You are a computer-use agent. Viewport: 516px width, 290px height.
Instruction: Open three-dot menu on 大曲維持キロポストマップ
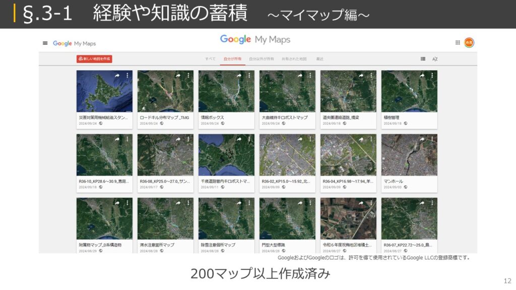[310, 76]
